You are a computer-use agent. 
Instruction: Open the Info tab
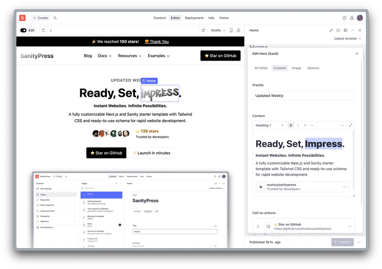211,18
